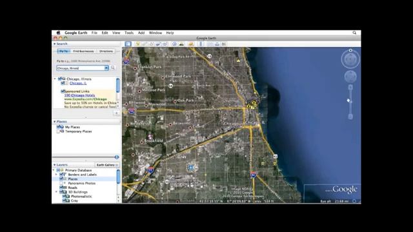Disable the Roads layer checkbox
Screen dimensions: 413x232
(x=61, y=188)
